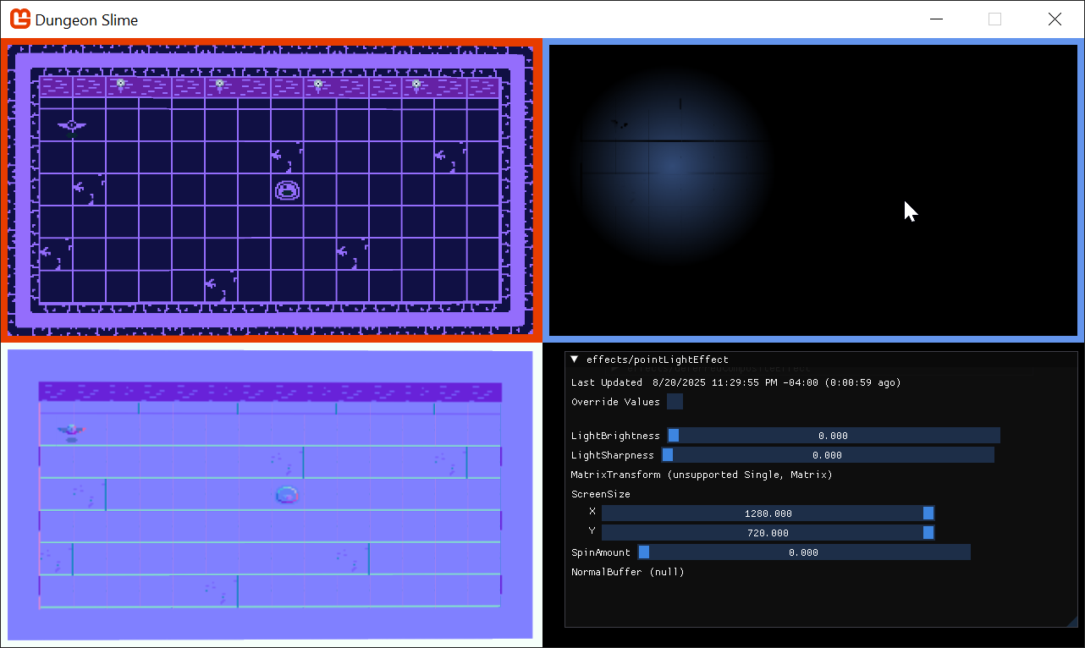Click the SpinAmount slider bar
This screenshot has width=1085, height=648.
(803, 552)
